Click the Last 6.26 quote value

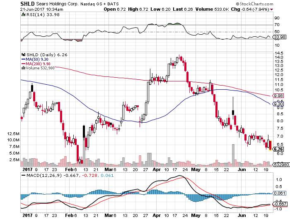point(183,9)
